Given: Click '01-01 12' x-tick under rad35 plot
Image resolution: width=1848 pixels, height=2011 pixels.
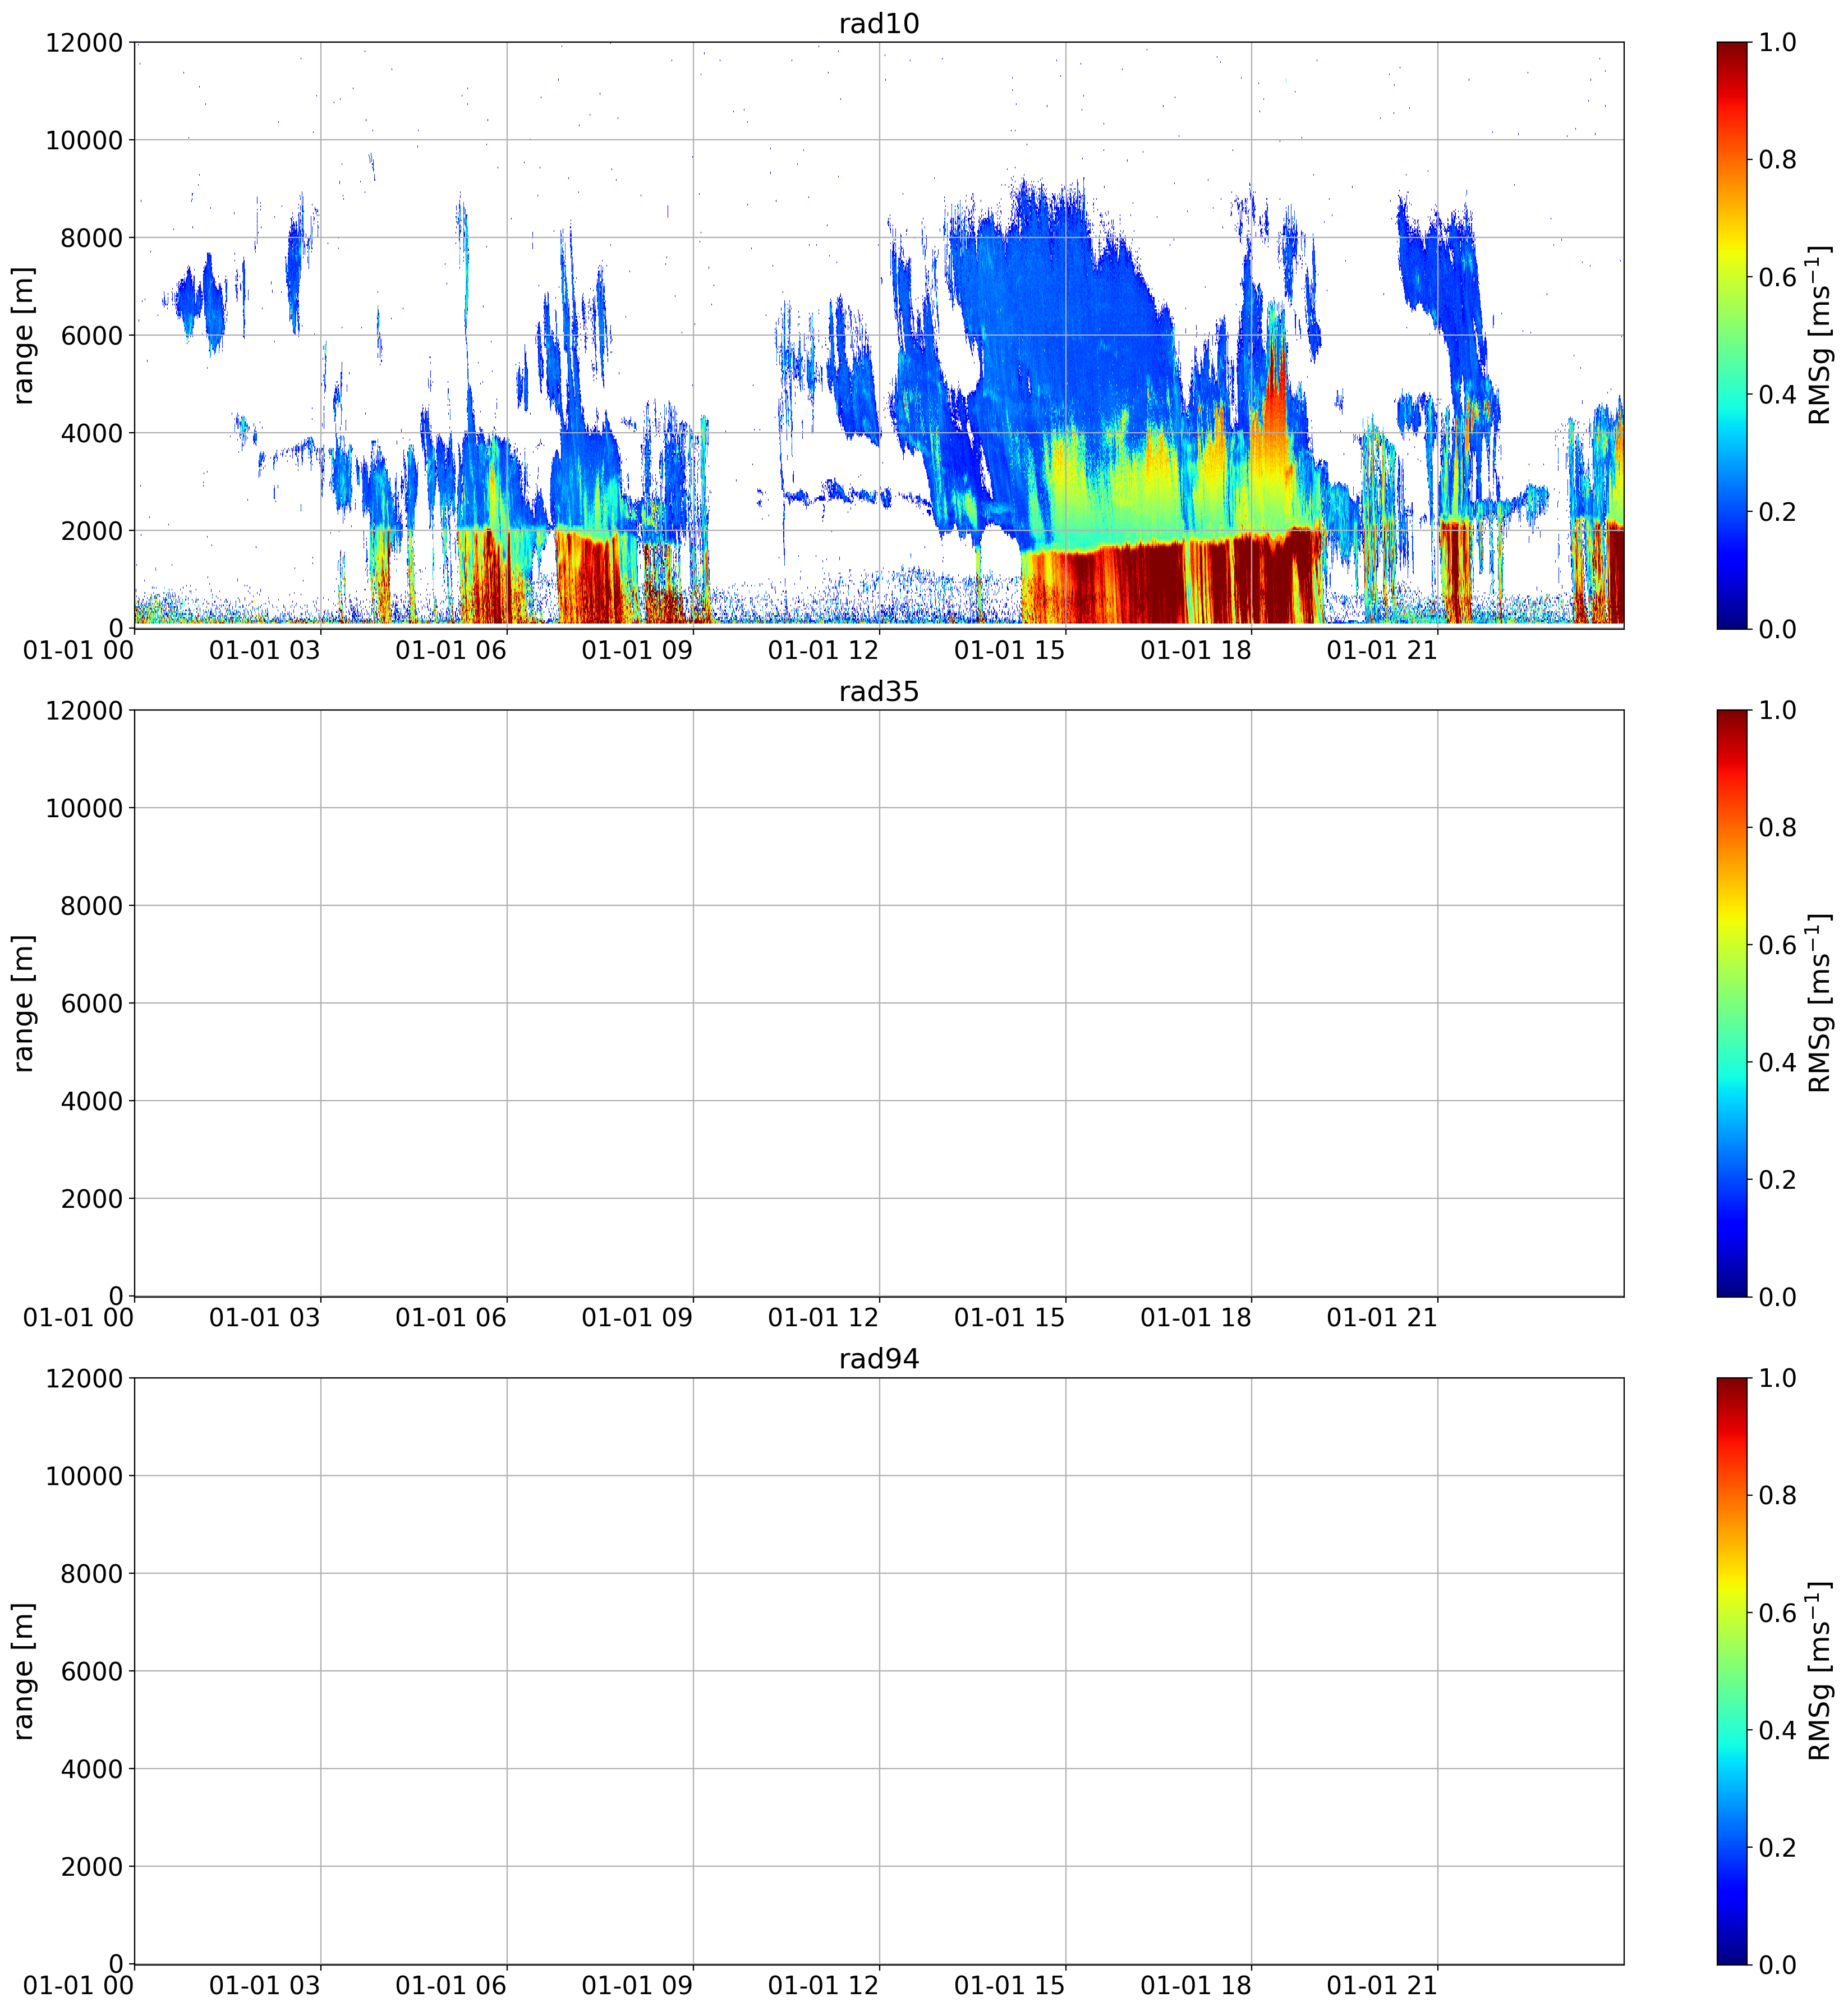Looking at the screenshot, I should point(823,1318).
